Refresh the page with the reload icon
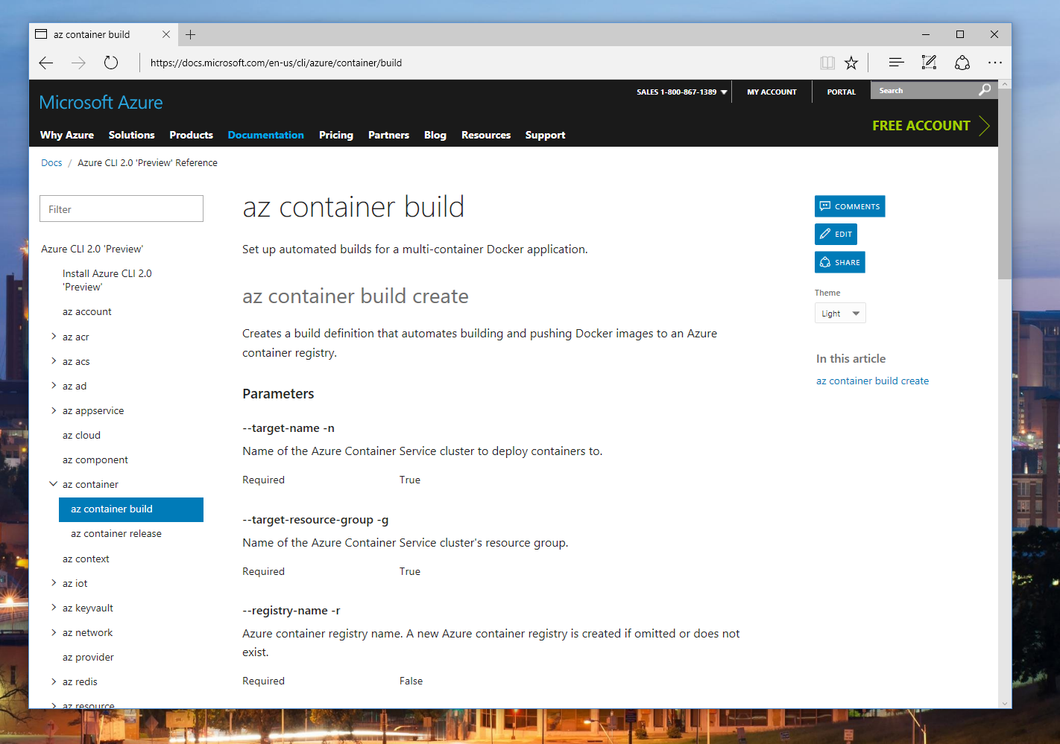This screenshot has height=744, width=1060. 111,63
